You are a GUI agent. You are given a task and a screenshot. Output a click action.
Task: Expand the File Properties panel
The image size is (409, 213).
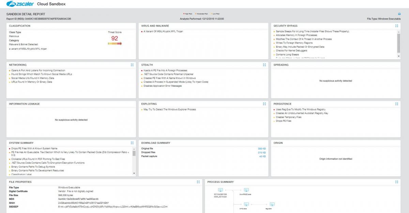pyautogui.click(x=198, y=182)
